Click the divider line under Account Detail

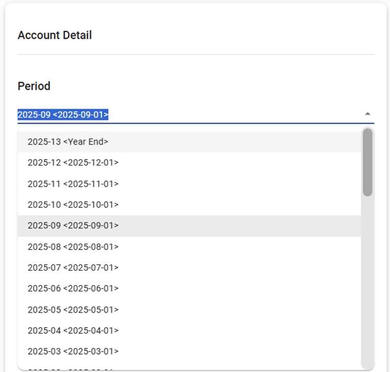(196, 54)
